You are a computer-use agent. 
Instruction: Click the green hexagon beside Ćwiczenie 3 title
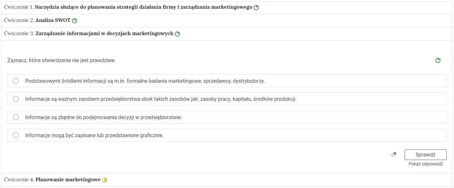177,33
